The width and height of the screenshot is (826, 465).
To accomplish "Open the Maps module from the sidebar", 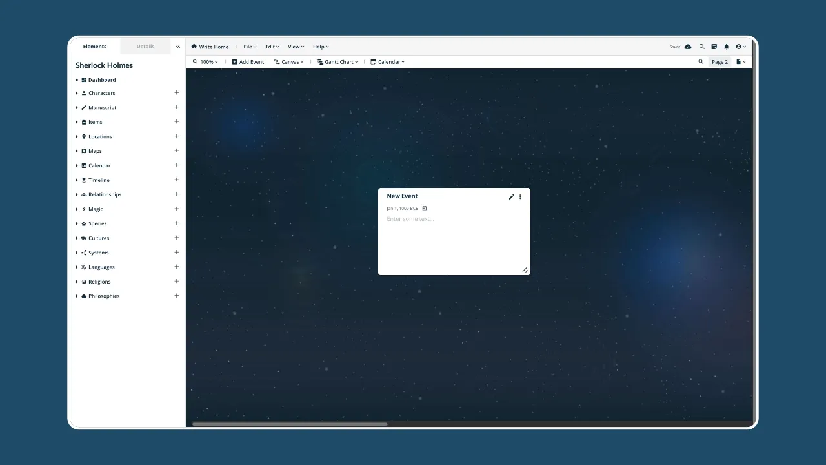I will point(95,150).
